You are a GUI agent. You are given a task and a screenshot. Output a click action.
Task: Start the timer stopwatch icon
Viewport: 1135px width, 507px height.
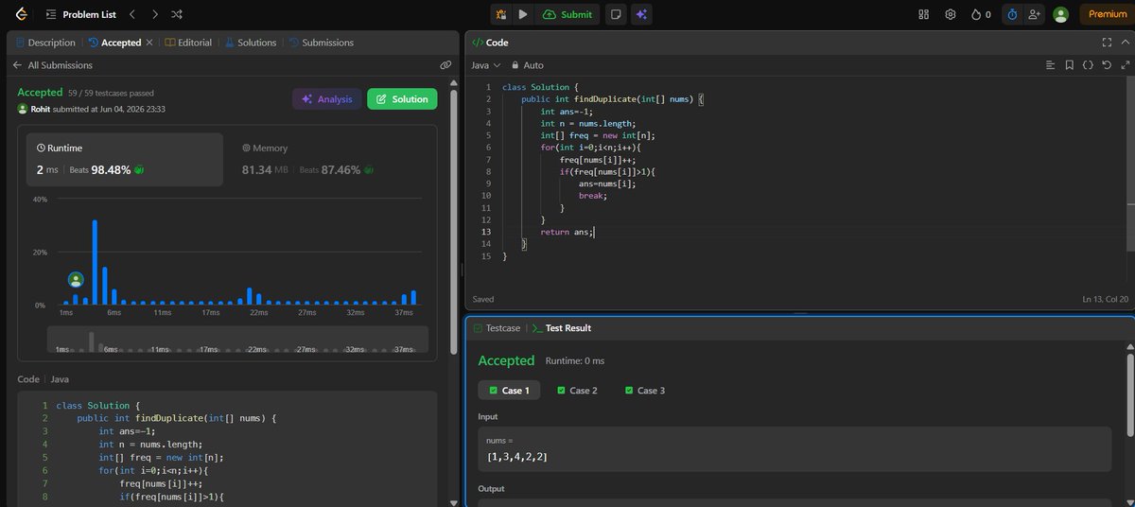tap(1012, 14)
